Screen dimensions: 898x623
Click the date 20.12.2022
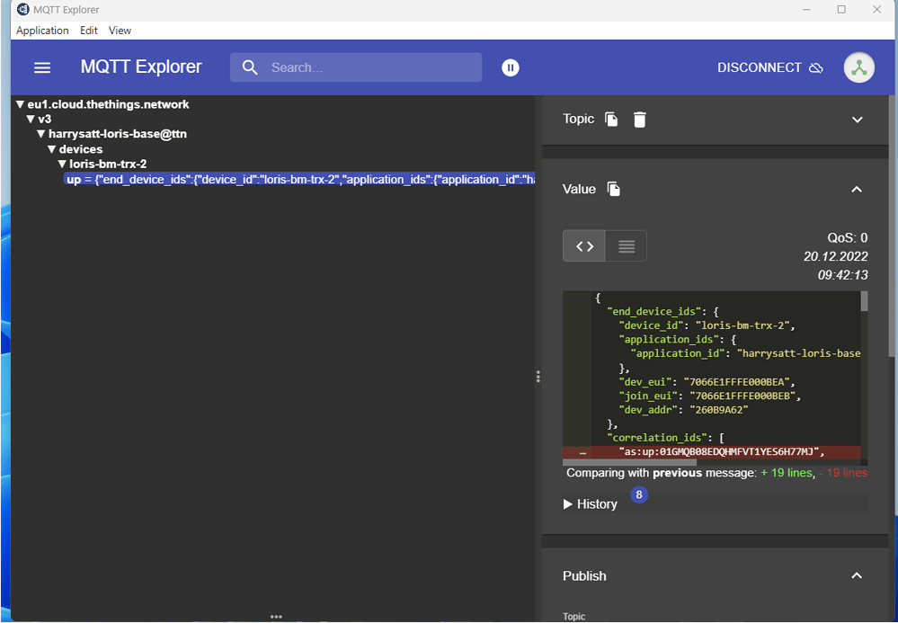tap(836, 256)
